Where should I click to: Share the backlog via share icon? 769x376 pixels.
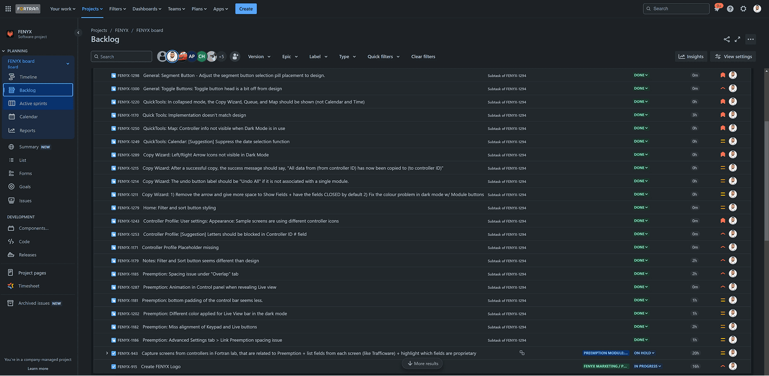pos(726,39)
